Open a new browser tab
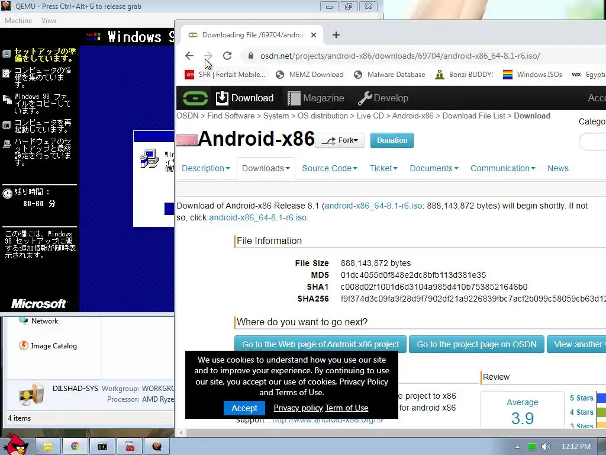This screenshot has height=455, width=606. (x=336, y=35)
